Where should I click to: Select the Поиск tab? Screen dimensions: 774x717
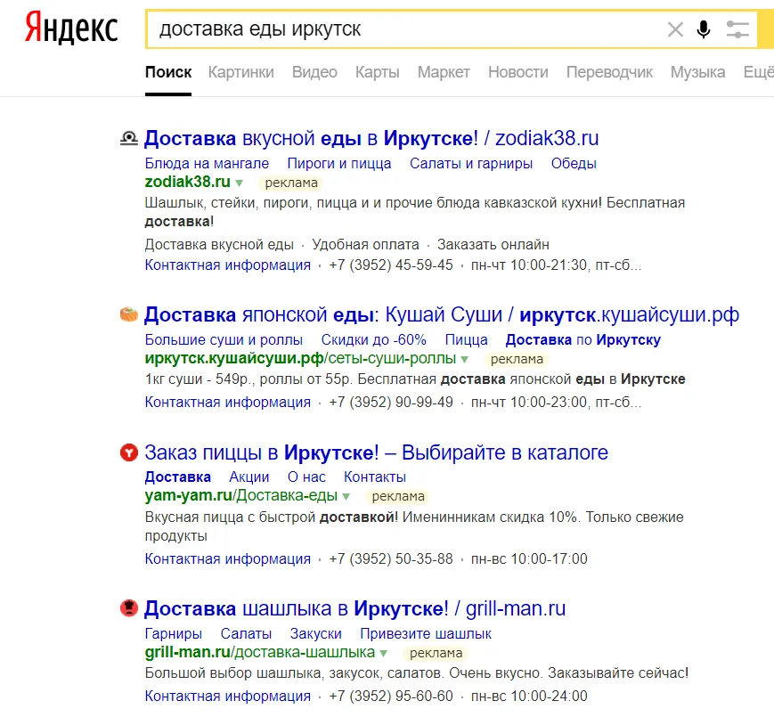pyautogui.click(x=168, y=72)
